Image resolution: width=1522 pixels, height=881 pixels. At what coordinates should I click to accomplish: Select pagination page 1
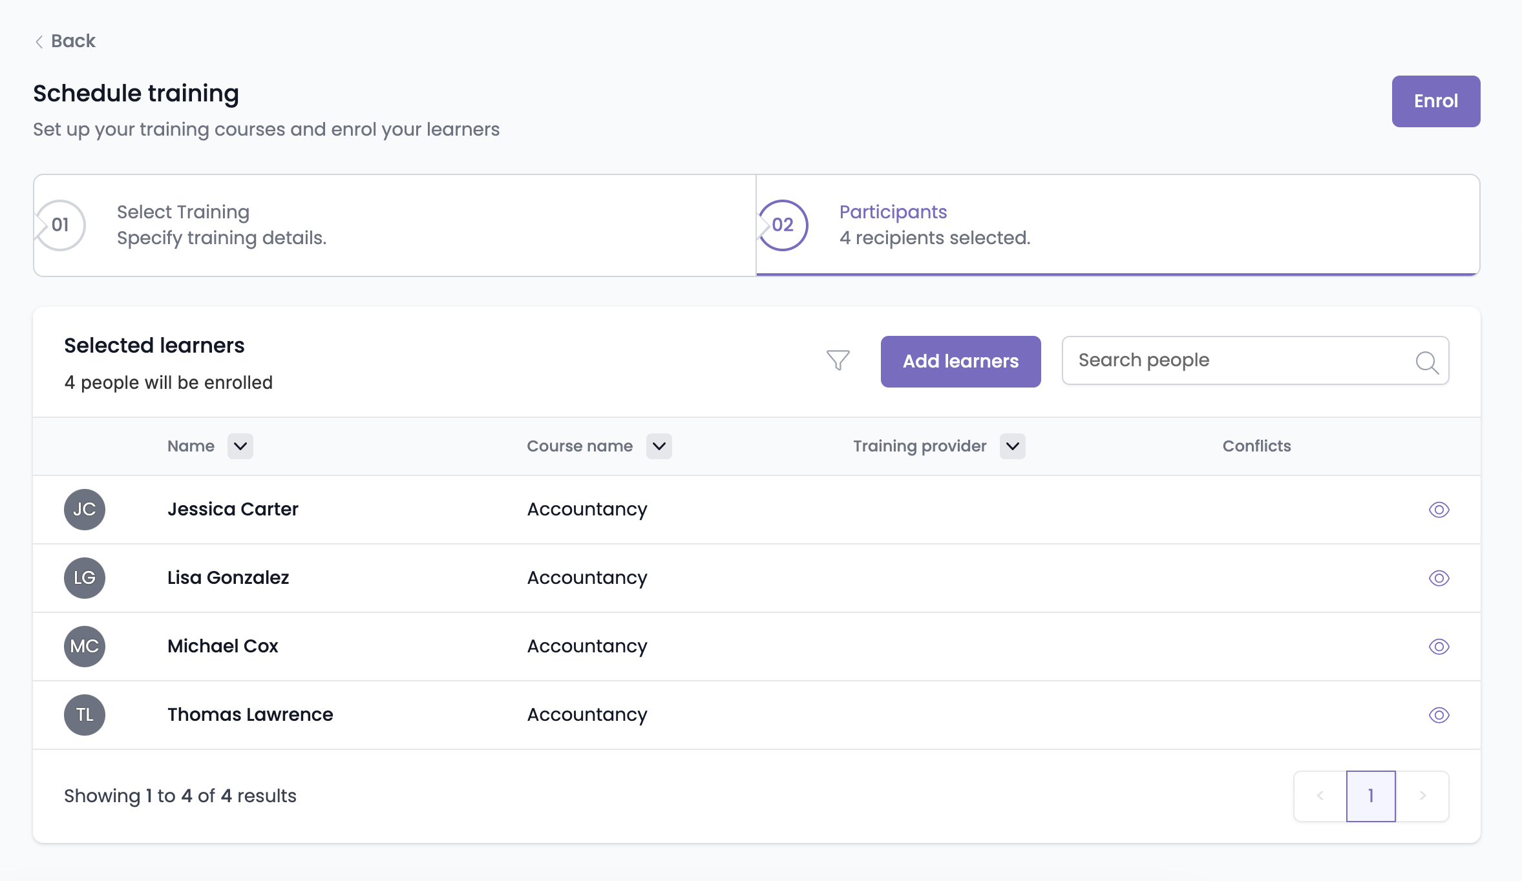[1371, 796]
